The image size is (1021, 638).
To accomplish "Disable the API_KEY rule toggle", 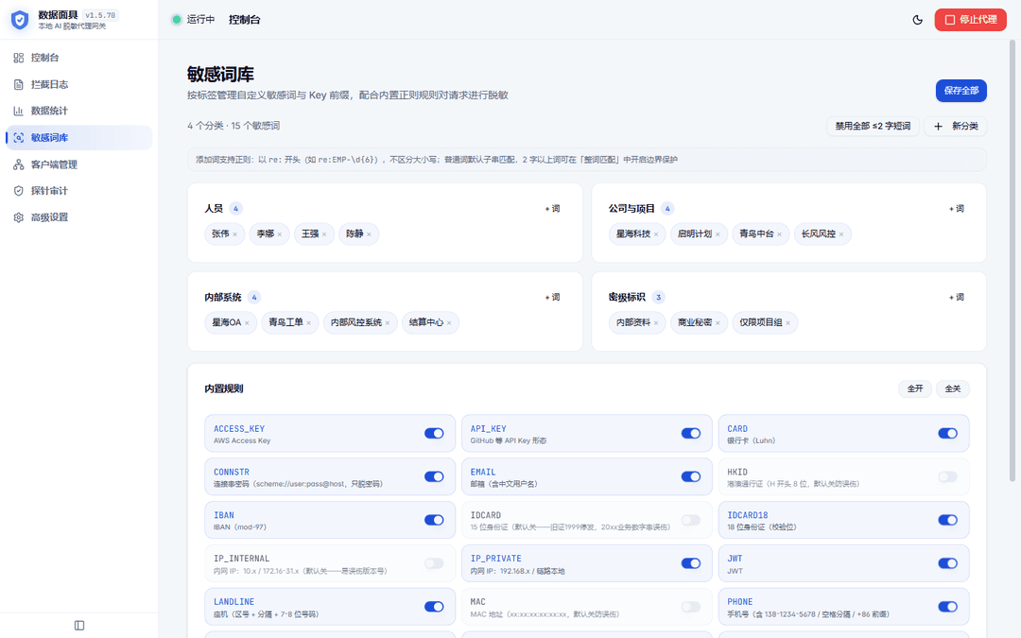I will (x=691, y=434).
